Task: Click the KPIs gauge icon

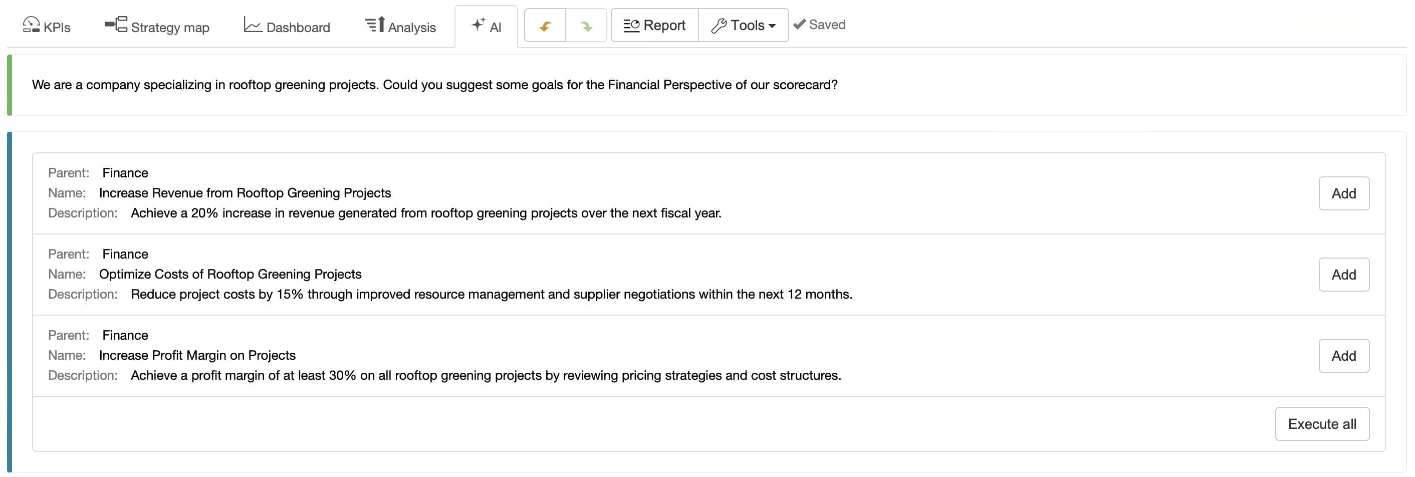Action: click(x=31, y=25)
